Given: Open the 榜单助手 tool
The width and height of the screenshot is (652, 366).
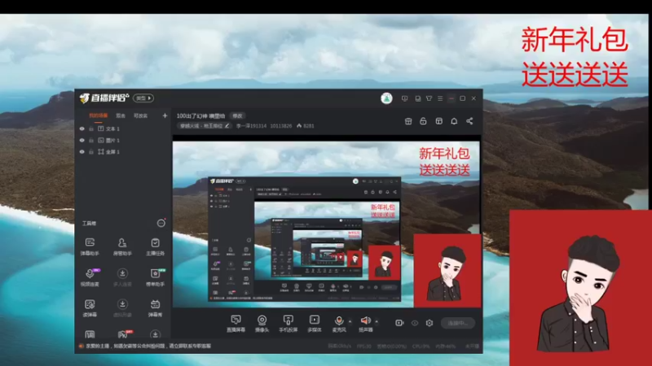Looking at the screenshot, I should tap(155, 277).
